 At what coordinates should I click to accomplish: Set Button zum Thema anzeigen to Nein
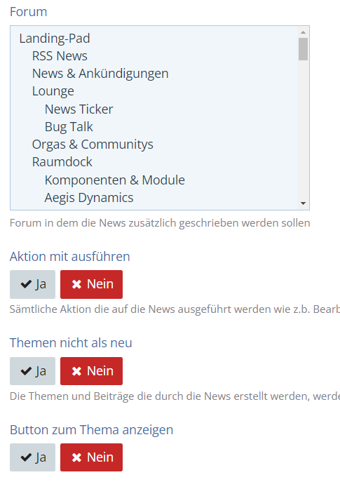pos(91,457)
